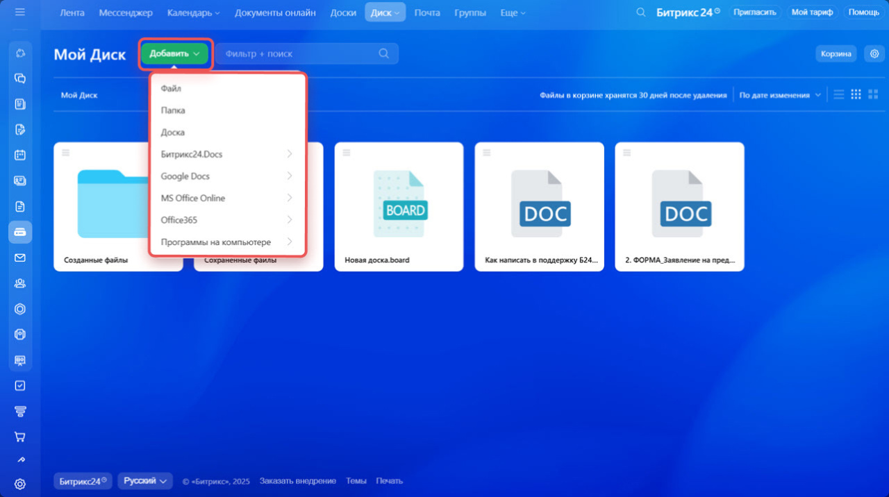
Task: Click the Файлы в корзине хранятся 30 дней notice
Action: (633, 95)
